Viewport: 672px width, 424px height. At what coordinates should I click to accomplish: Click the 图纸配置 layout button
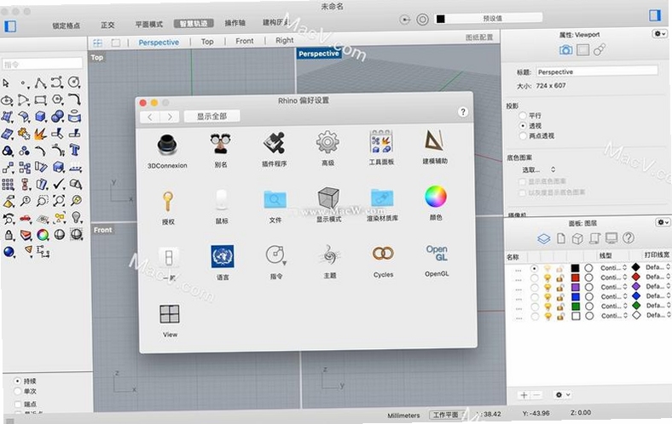pyautogui.click(x=479, y=37)
